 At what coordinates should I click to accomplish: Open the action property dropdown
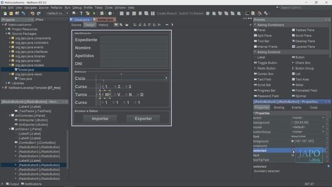click(323, 118)
